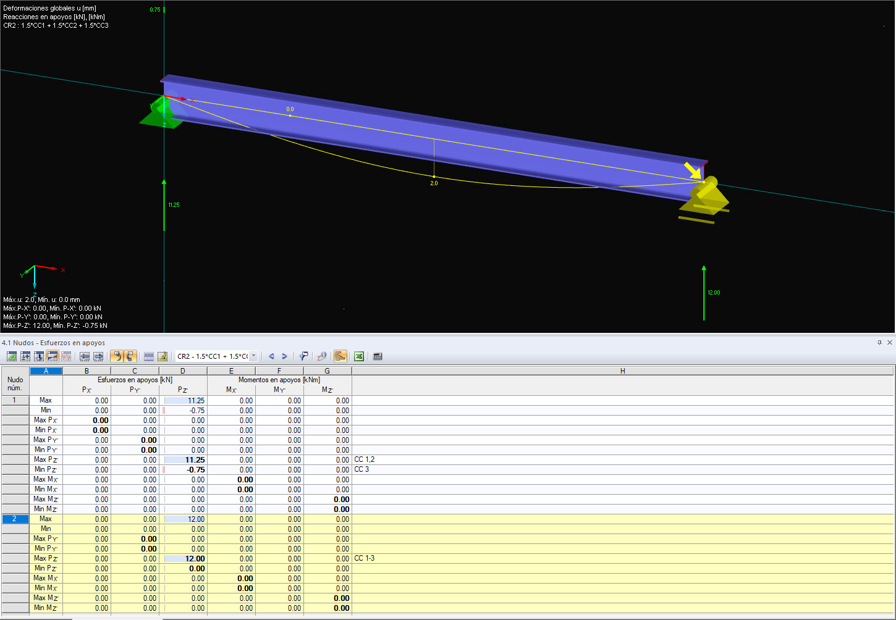Click the 'Deformaciones globales u [mm]' viewport text
The height and width of the screenshot is (620, 896).
49,8
